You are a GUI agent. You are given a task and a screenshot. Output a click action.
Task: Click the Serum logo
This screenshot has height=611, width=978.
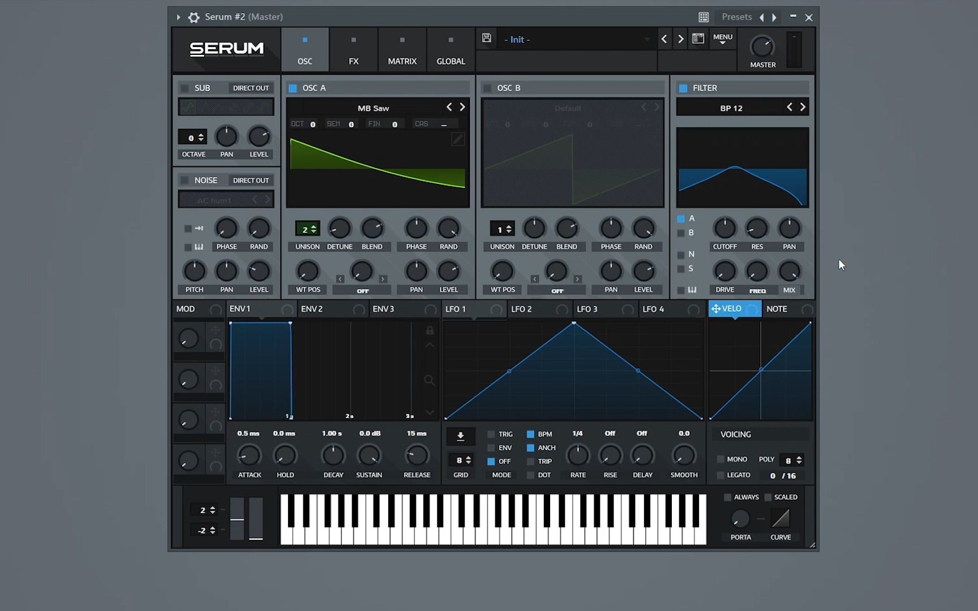pyautogui.click(x=226, y=49)
